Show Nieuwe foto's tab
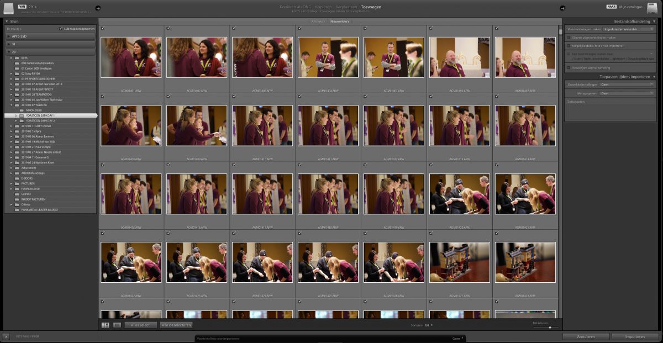The width and height of the screenshot is (663, 343). pyautogui.click(x=340, y=21)
